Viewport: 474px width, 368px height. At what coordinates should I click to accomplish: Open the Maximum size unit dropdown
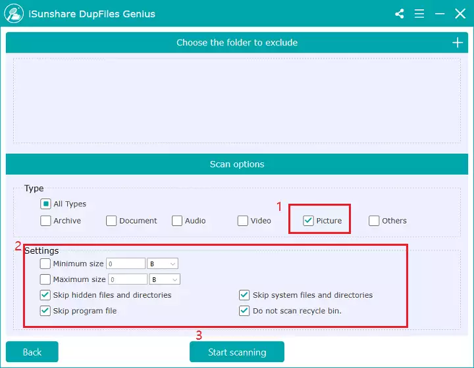coord(165,279)
